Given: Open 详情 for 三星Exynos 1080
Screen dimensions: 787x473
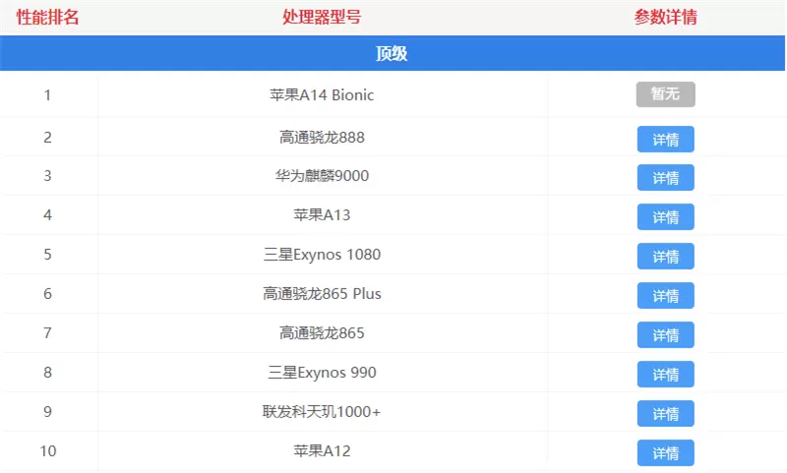Looking at the screenshot, I should (666, 257).
